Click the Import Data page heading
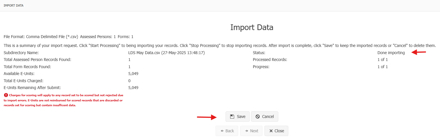Image resolution: width=440 pixels, height=138 pixels. click(x=252, y=27)
